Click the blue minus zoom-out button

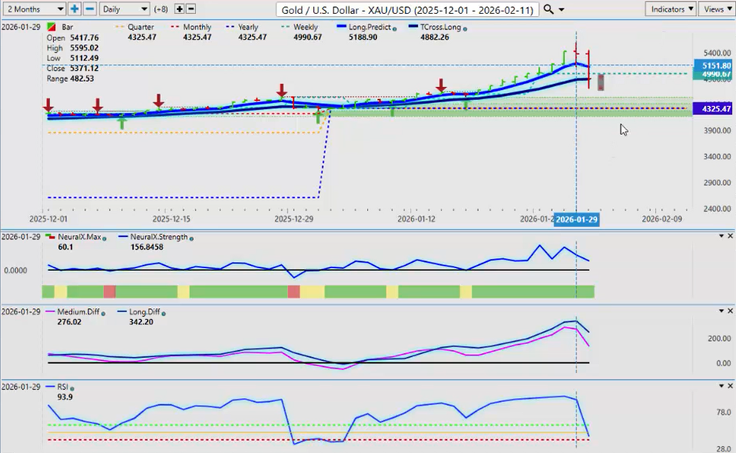coord(89,9)
